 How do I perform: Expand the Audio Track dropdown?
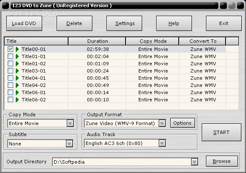coord(162,143)
